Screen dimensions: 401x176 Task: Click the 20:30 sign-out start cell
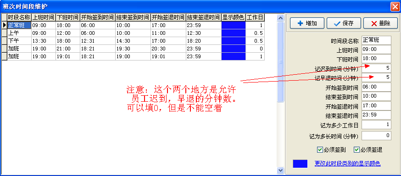[168, 49]
